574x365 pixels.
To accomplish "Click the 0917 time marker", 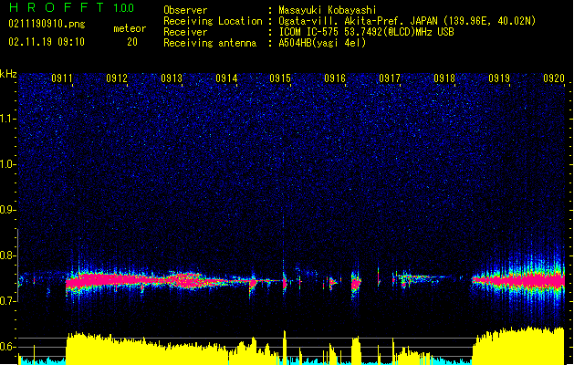I will click(390, 78).
